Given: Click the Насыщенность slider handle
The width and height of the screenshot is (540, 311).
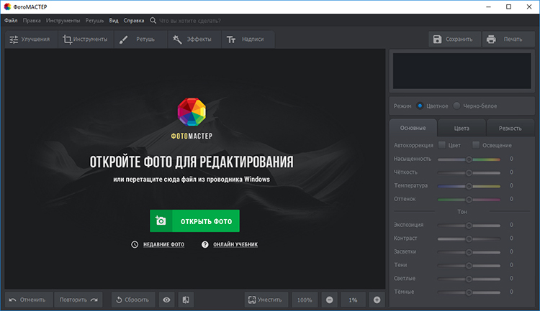Looking at the screenshot, I should (469, 159).
